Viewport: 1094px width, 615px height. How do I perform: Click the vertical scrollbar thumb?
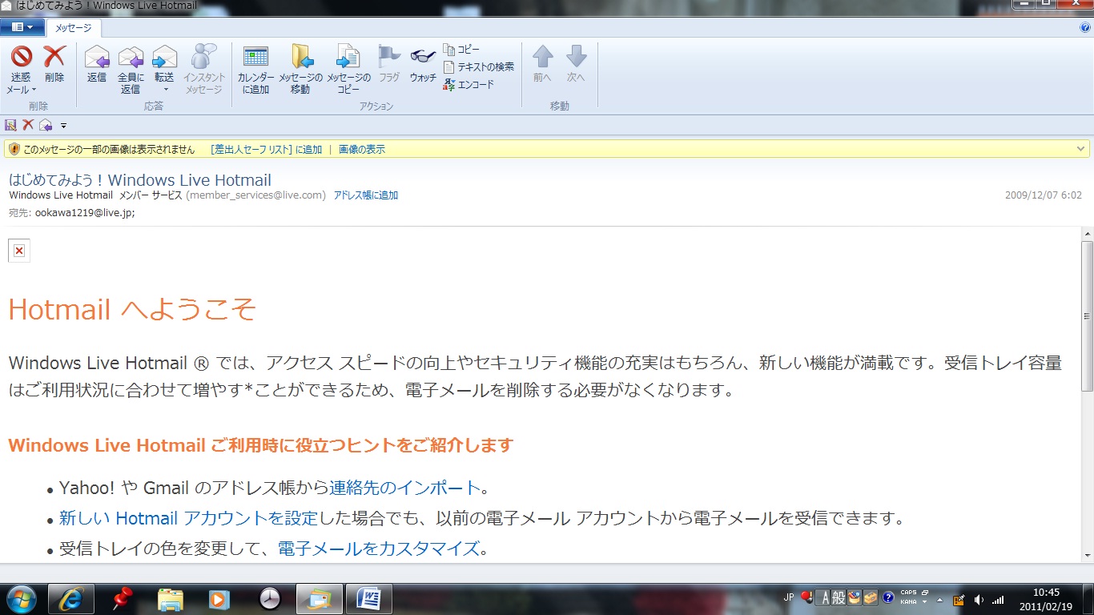(1087, 316)
